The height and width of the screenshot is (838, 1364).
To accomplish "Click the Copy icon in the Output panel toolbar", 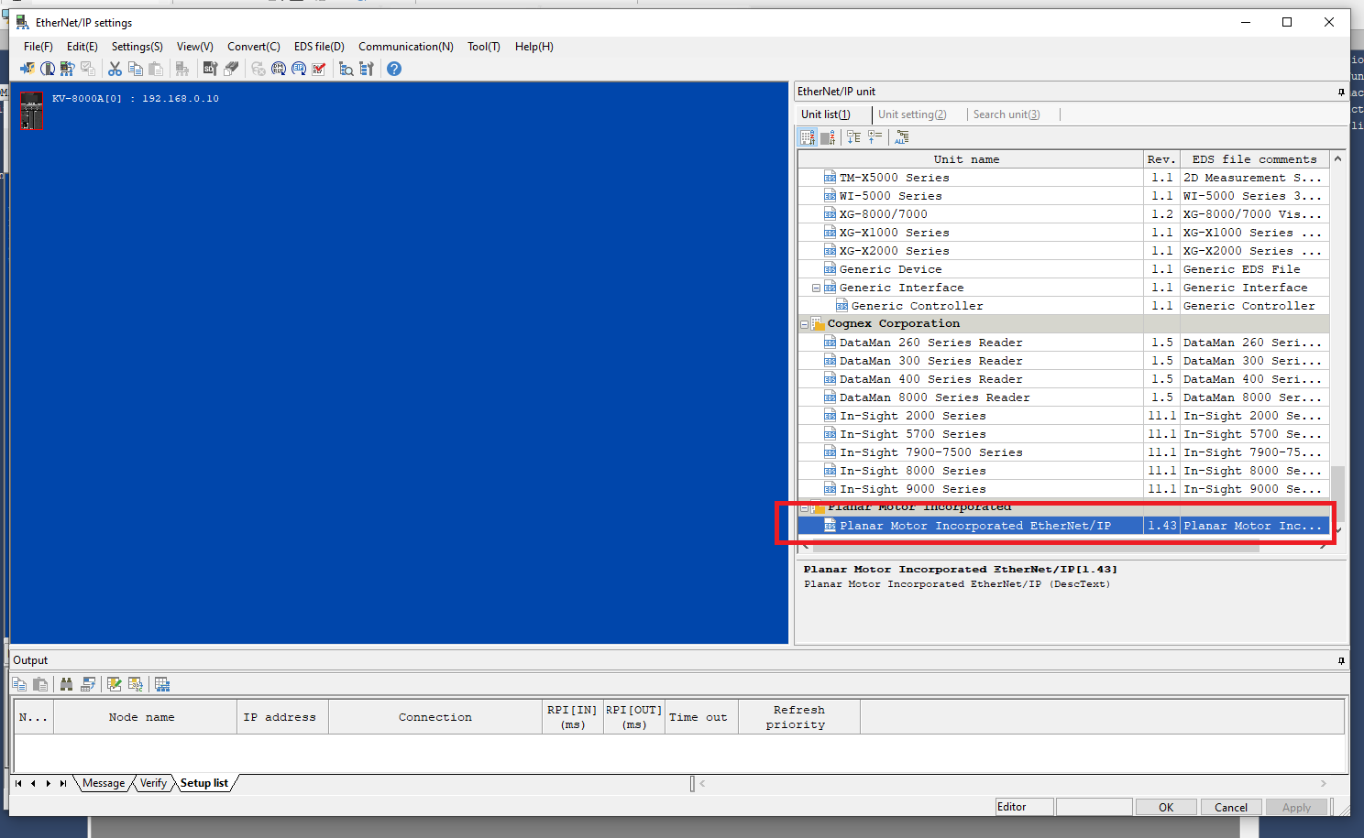I will [x=19, y=684].
